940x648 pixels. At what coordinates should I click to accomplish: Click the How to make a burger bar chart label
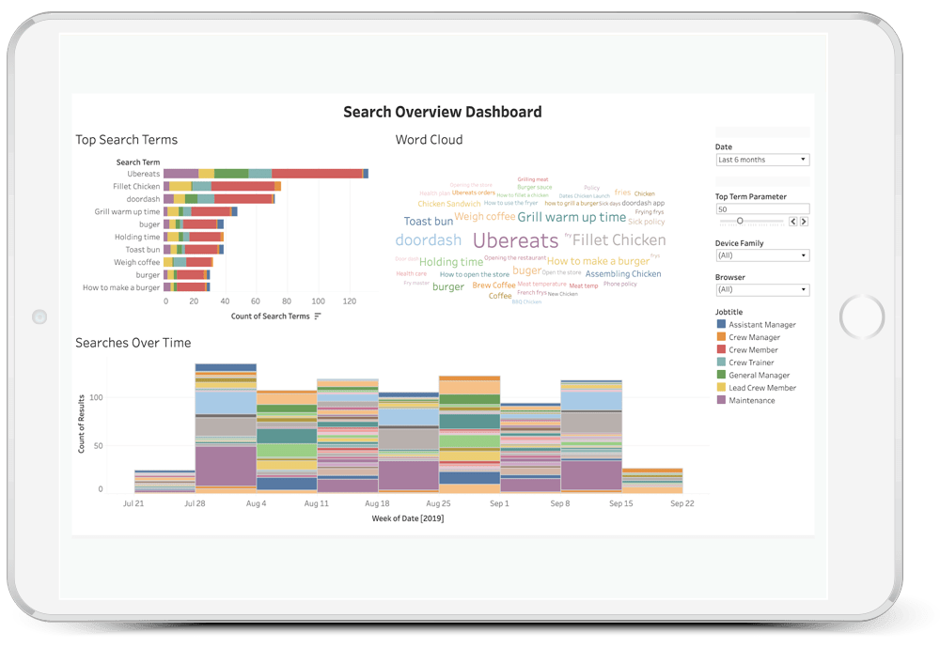121,287
